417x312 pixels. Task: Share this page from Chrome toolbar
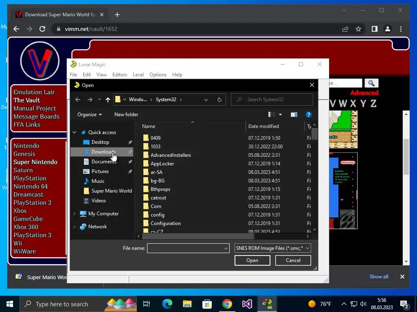345,29
